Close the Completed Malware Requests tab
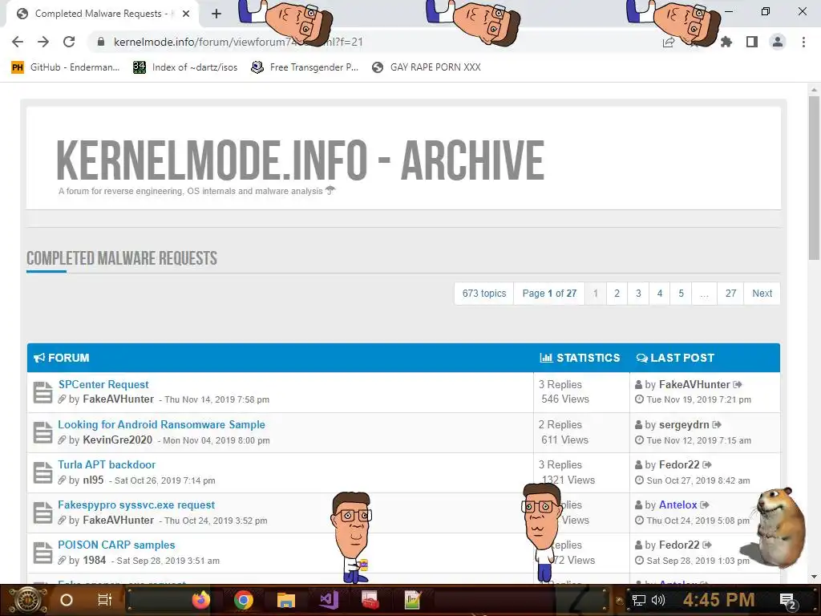This screenshot has height=616, width=821. coord(186,14)
